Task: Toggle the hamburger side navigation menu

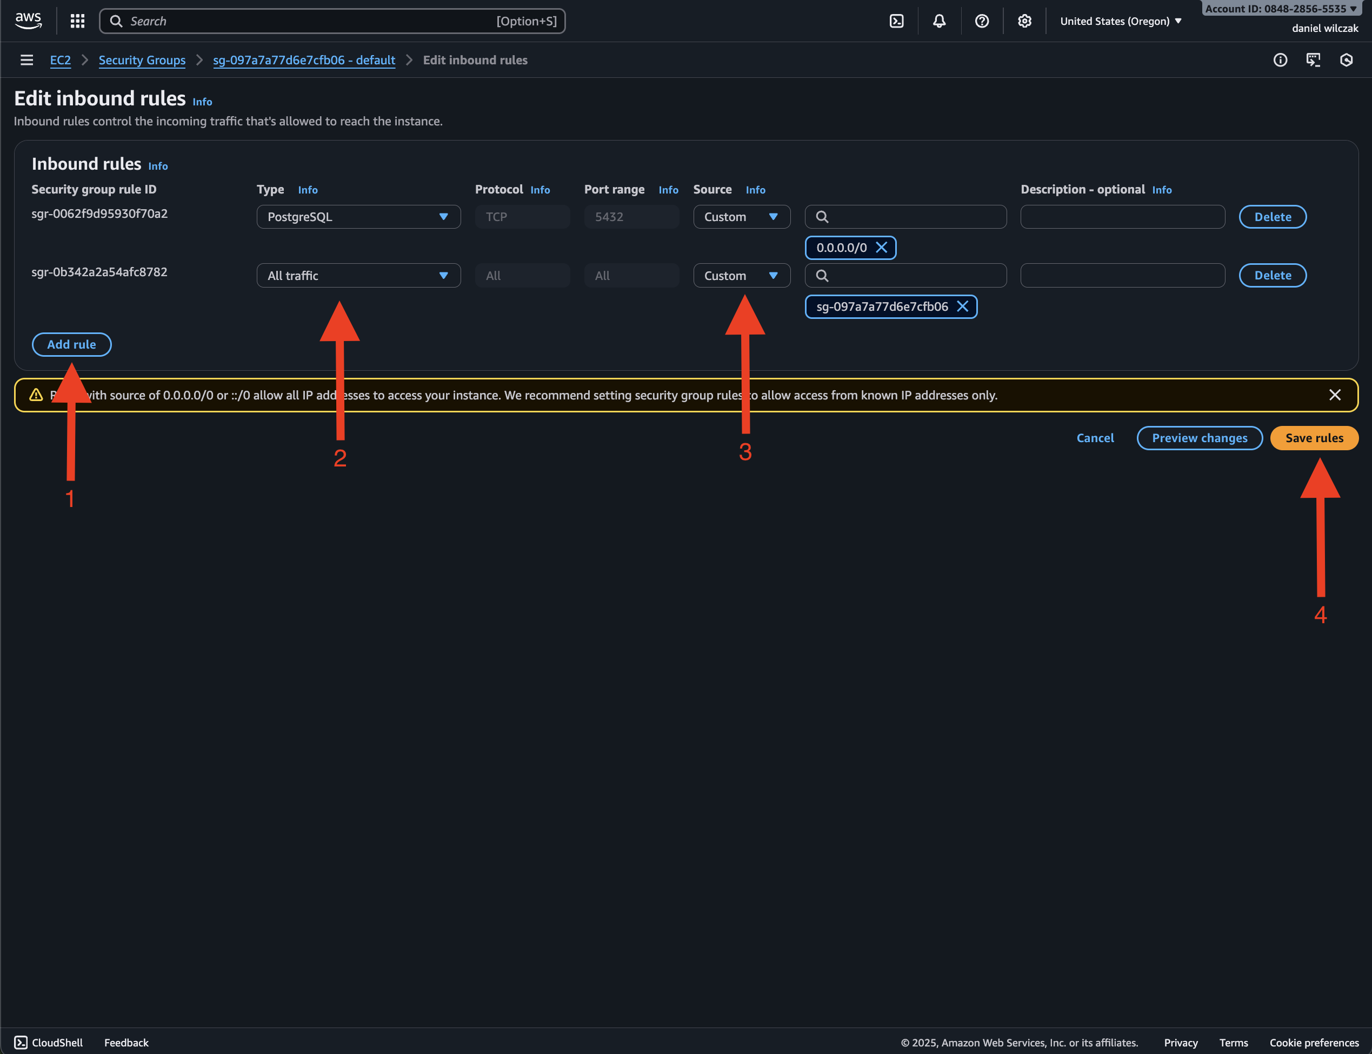Action: click(x=26, y=60)
